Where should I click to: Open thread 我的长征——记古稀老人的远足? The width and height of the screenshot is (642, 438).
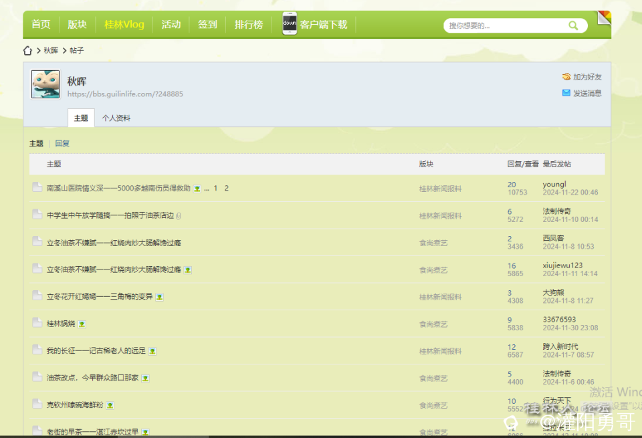point(96,350)
